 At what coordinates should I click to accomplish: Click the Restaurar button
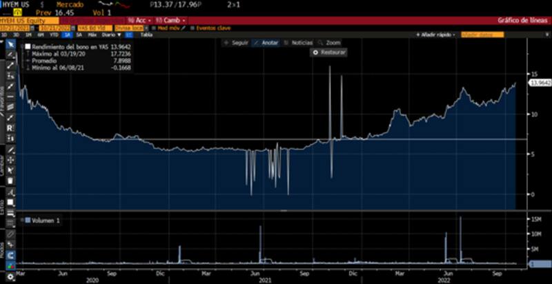coord(330,52)
